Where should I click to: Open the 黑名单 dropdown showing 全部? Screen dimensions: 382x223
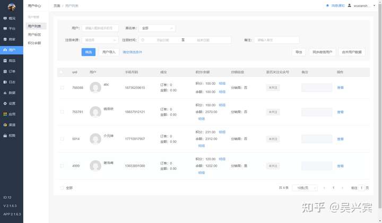[157, 28]
